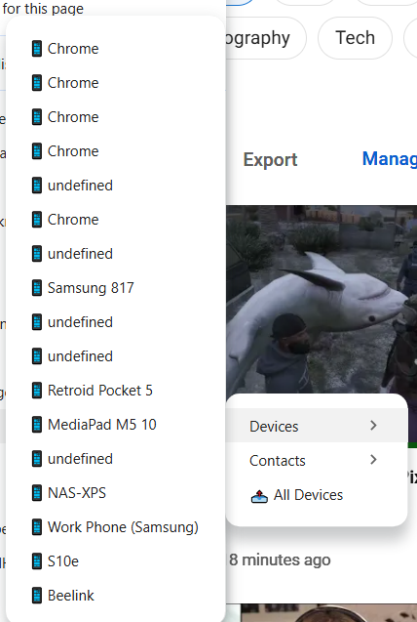Click the phone icon next to NAS-XPS
This screenshot has height=622, width=417.
coord(37,493)
